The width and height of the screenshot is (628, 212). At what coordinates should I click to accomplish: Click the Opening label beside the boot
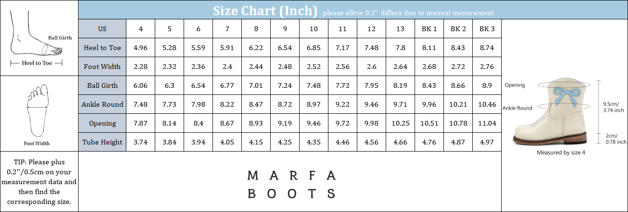point(514,85)
